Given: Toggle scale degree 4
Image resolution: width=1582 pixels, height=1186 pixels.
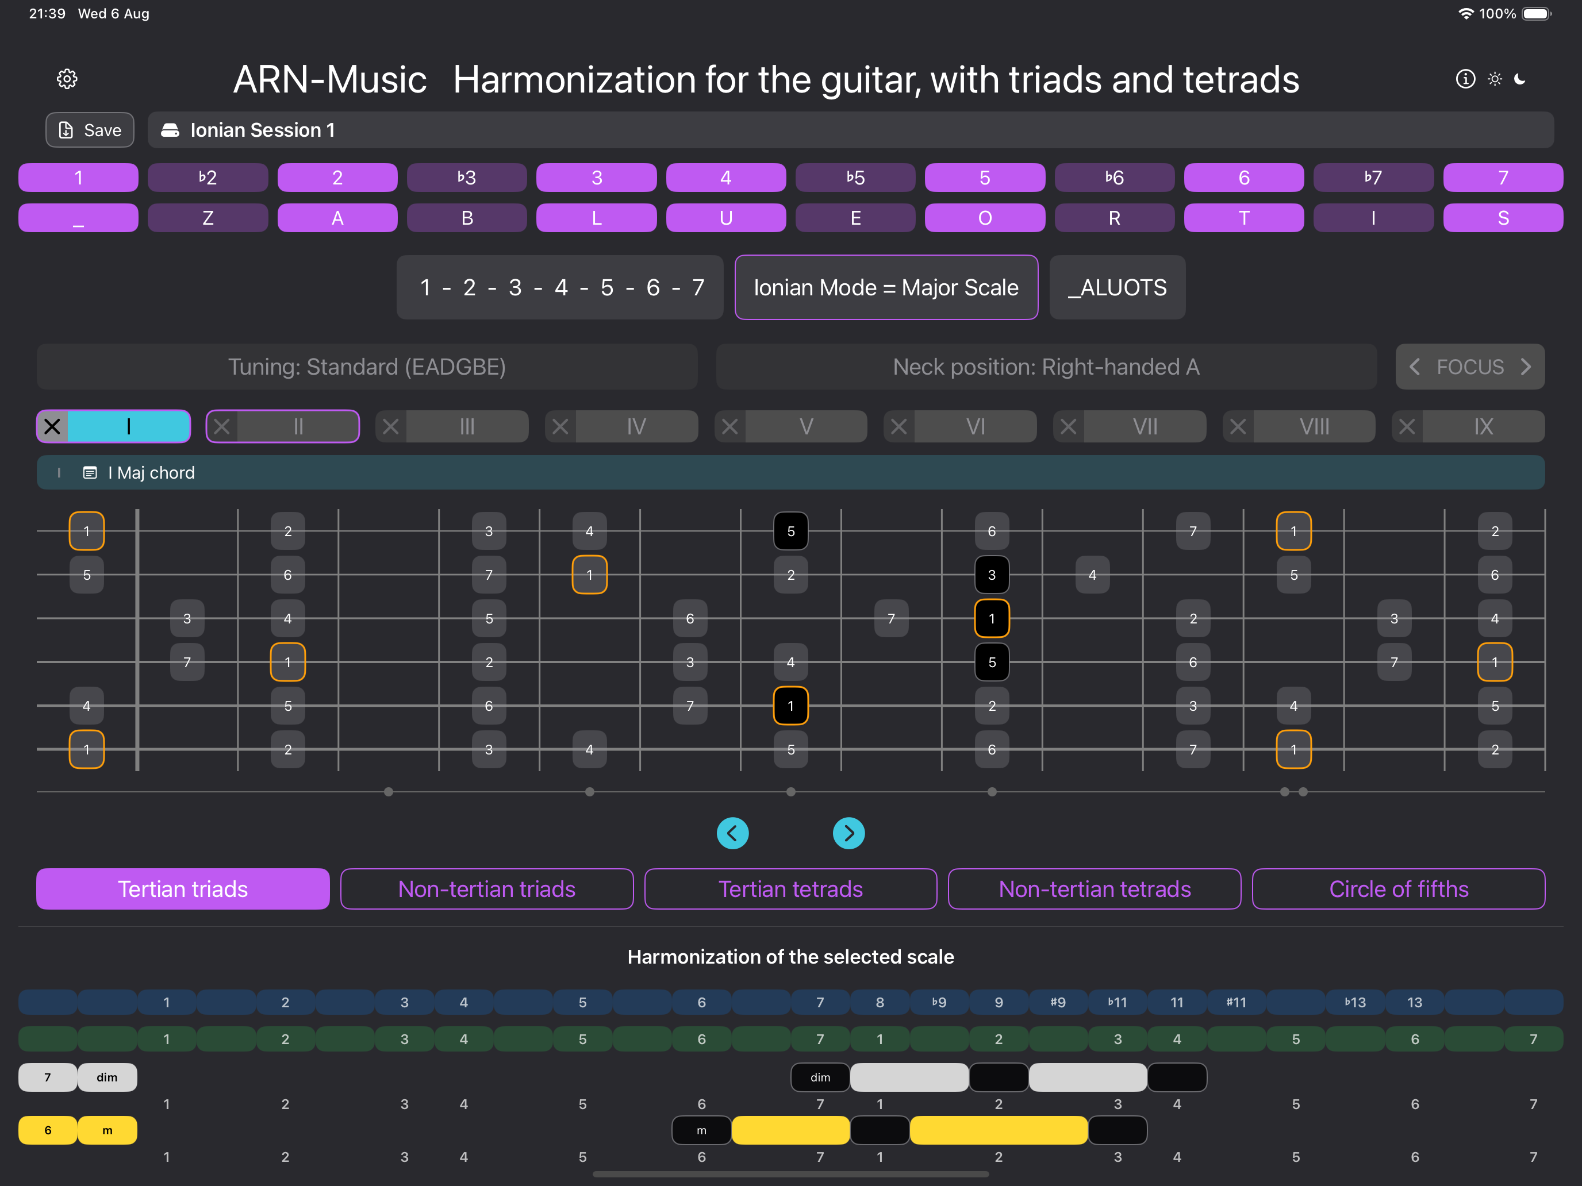Looking at the screenshot, I should 726,178.
